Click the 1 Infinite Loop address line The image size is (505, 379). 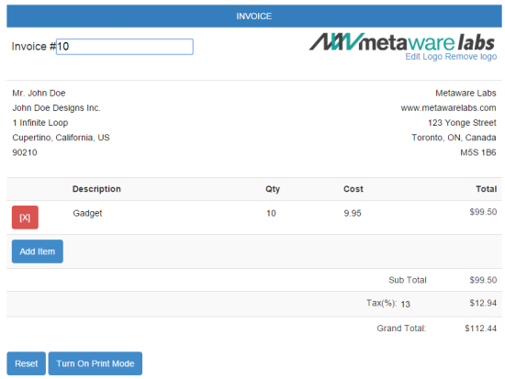click(40, 123)
